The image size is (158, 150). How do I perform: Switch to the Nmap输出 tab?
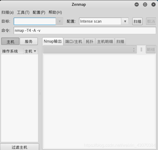point(53,41)
